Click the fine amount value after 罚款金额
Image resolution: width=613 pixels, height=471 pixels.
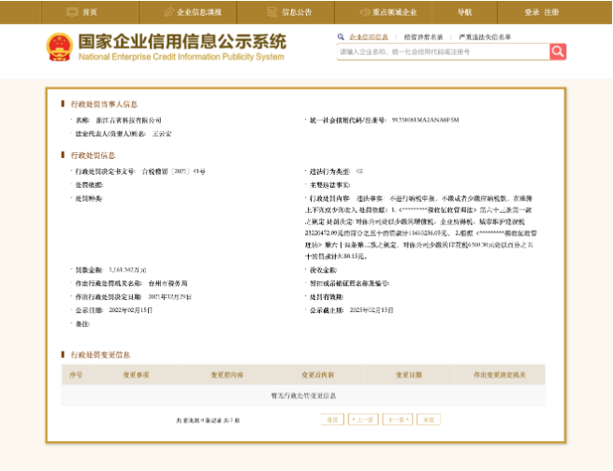coord(127,270)
